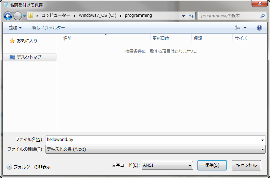Open recent locations dropdown beside navigation arrows
The width and height of the screenshot is (270, 178).
pos(24,16)
